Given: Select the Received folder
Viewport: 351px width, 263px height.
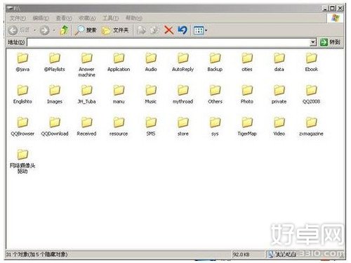Looking at the screenshot, I should pyautogui.click(x=86, y=127).
